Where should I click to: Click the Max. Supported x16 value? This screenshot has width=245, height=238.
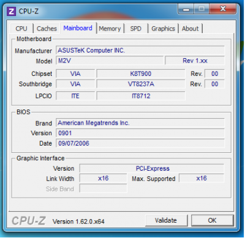(202, 178)
